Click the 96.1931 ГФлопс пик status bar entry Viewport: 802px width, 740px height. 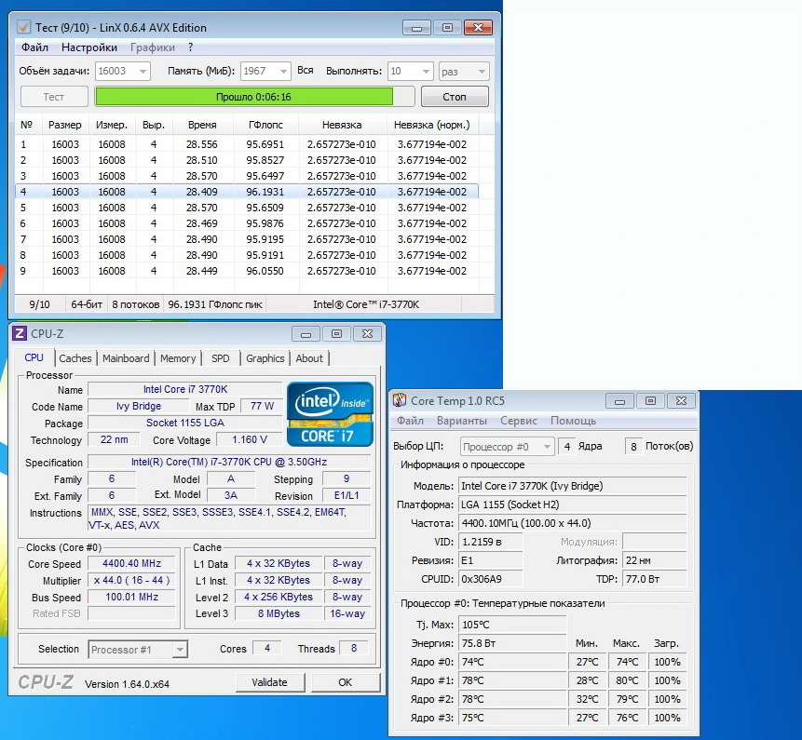(215, 304)
